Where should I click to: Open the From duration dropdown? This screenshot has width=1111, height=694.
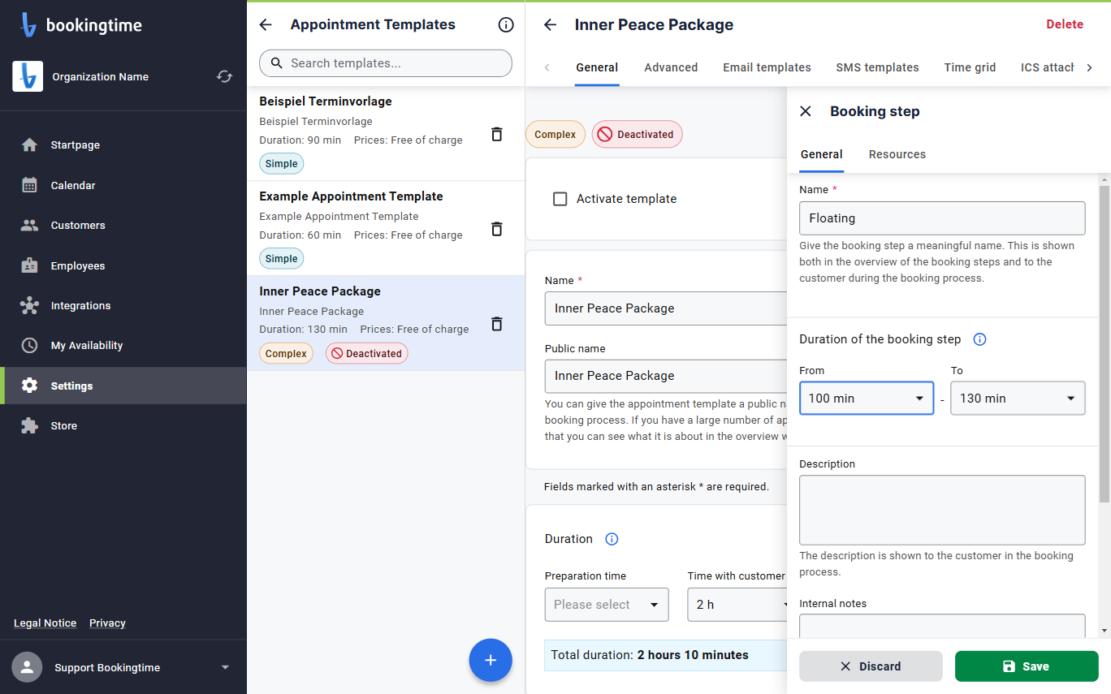coord(867,399)
